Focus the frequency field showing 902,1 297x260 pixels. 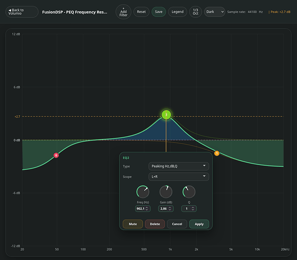[x=143, y=209]
